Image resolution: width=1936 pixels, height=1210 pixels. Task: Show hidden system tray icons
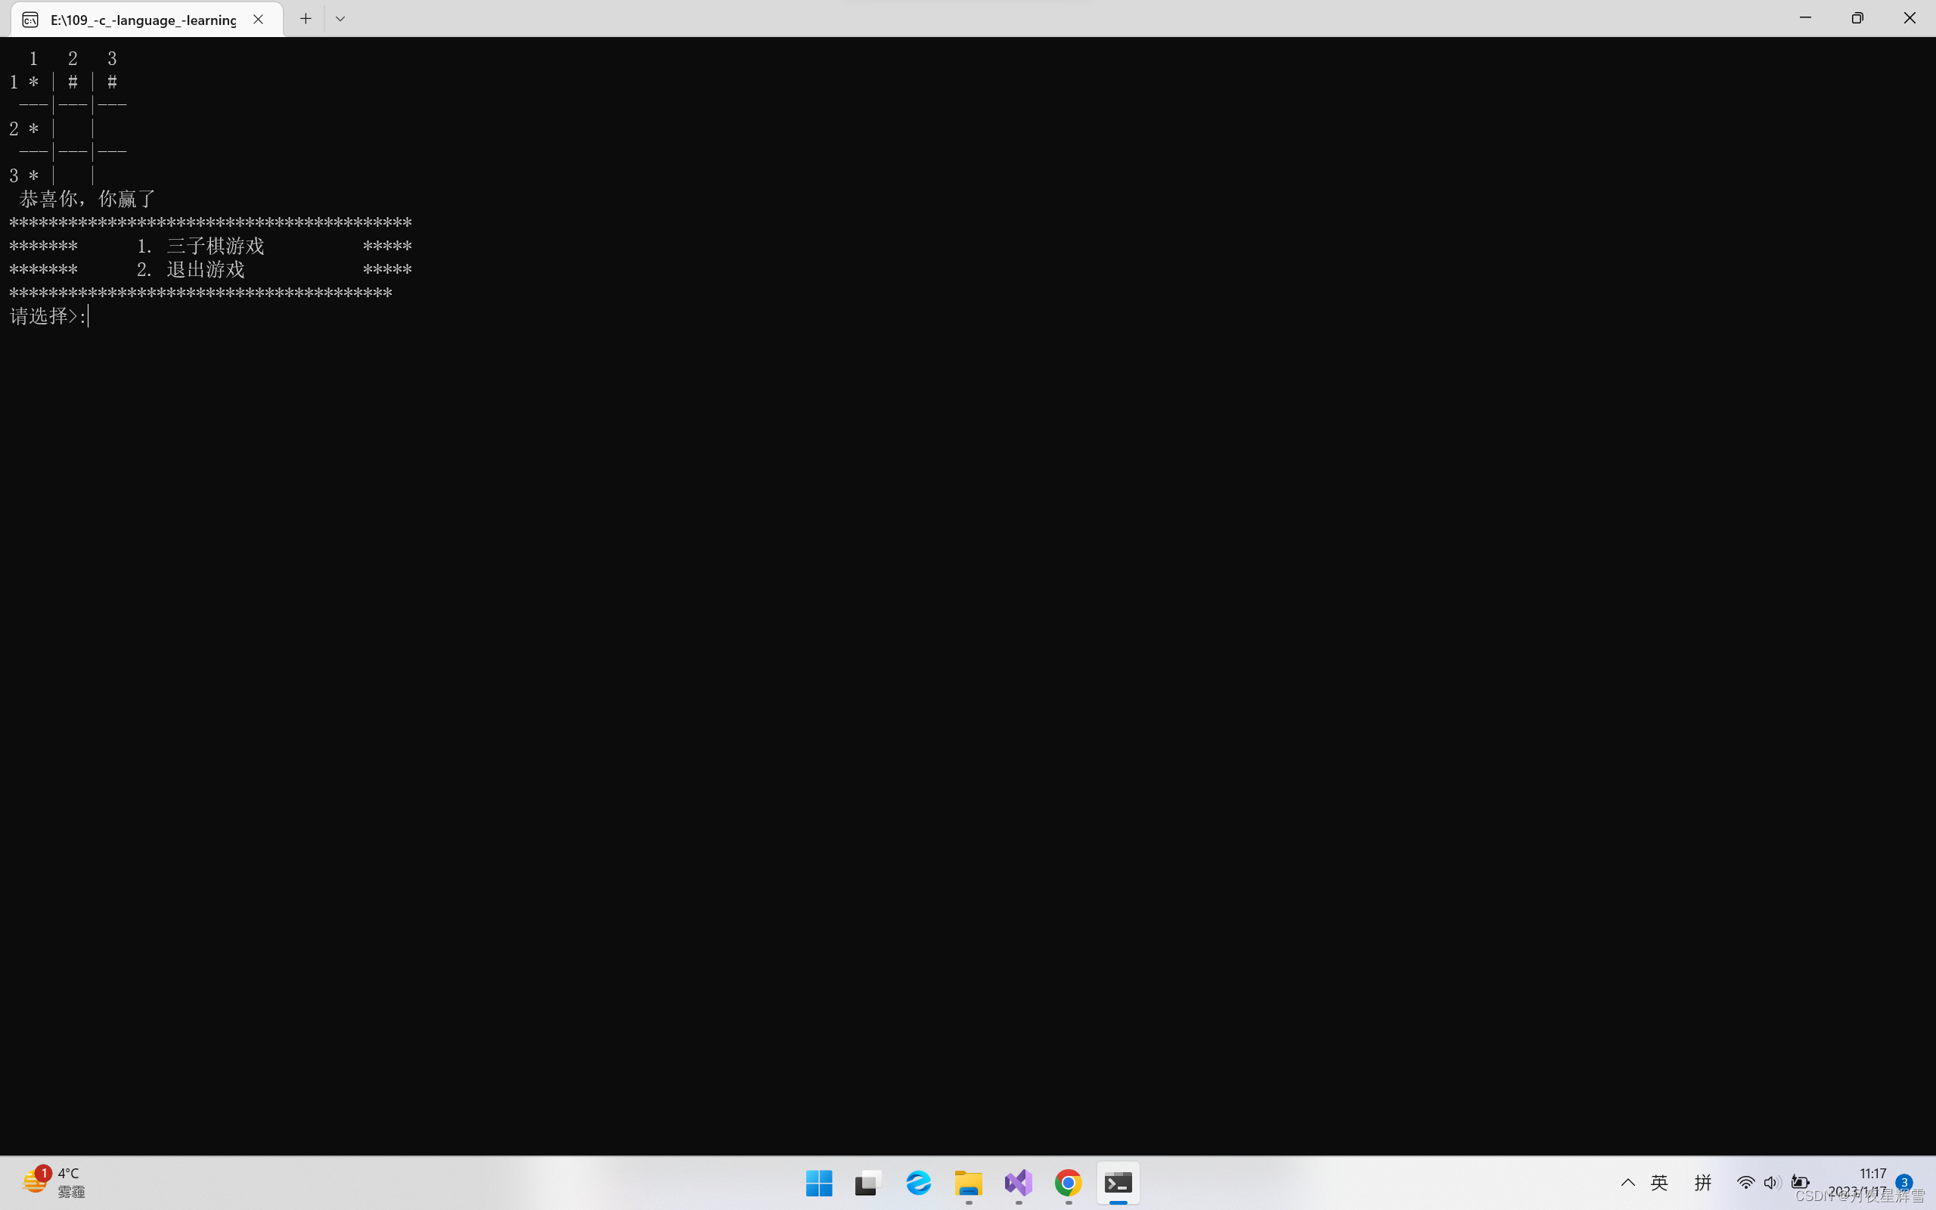coord(1627,1183)
